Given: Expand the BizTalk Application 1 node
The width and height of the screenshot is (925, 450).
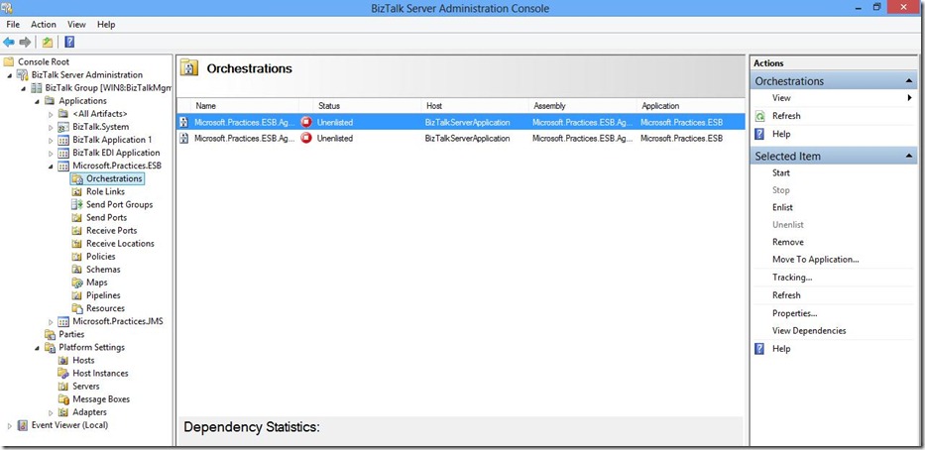Looking at the screenshot, I should tap(51, 140).
